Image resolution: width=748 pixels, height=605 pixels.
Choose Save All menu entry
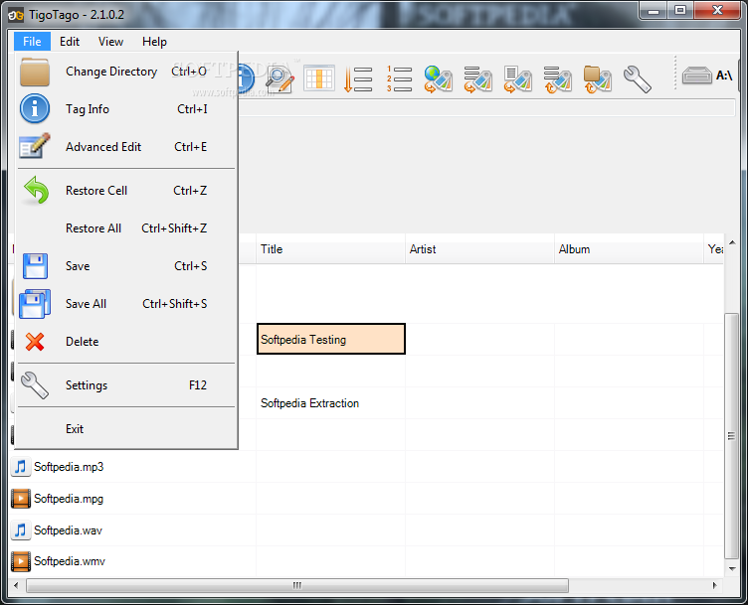coord(126,303)
